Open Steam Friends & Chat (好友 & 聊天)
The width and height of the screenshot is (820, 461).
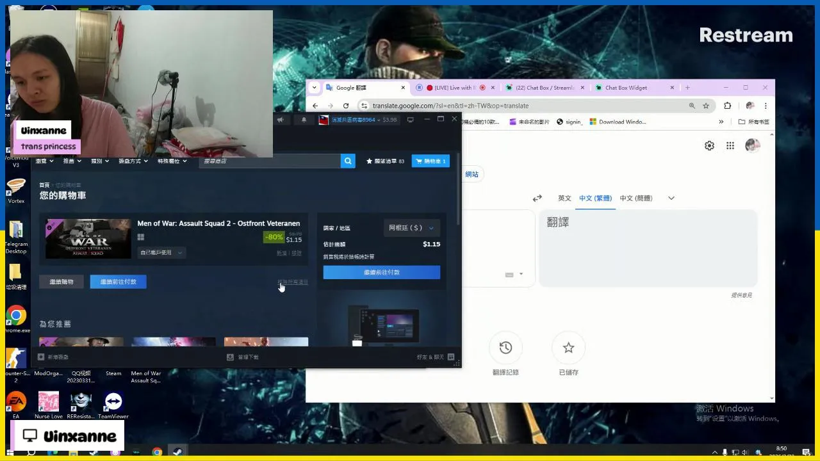click(x=436, y=357)
